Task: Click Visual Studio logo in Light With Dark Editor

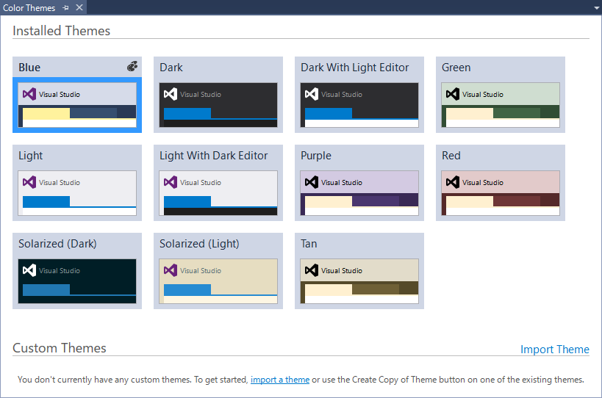Action: point(171,182)
